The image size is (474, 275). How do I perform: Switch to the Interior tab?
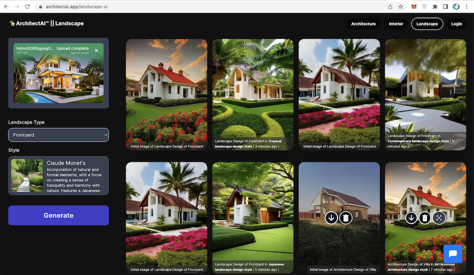pos(396,24)
